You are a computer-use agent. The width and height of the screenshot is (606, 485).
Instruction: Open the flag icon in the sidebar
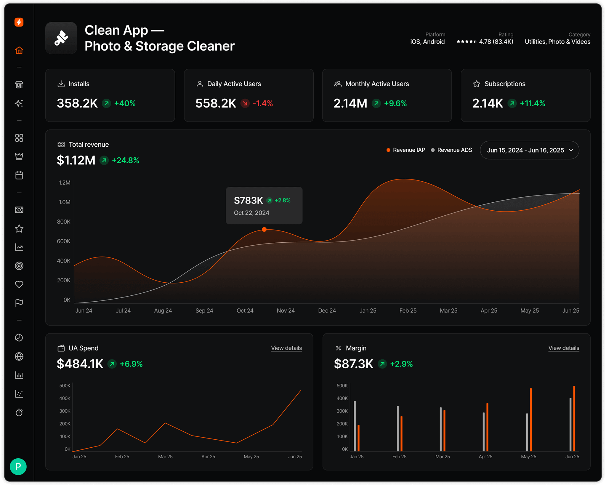[x=19, y=302]
